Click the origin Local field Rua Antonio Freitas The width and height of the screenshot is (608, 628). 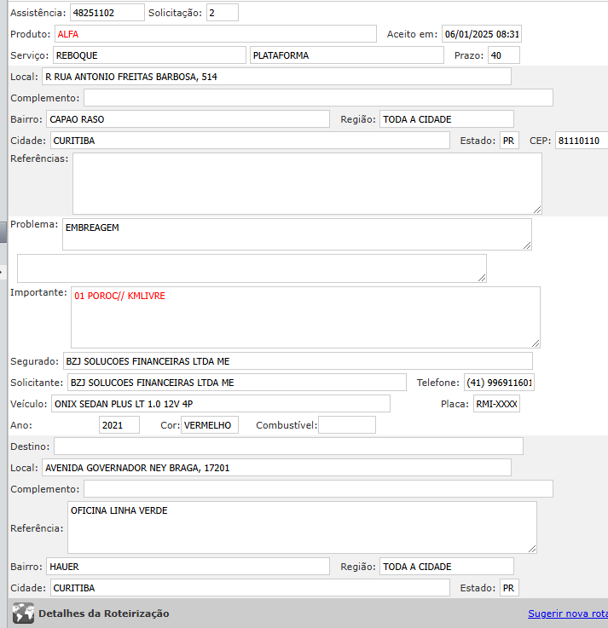[x=276, y=76]
